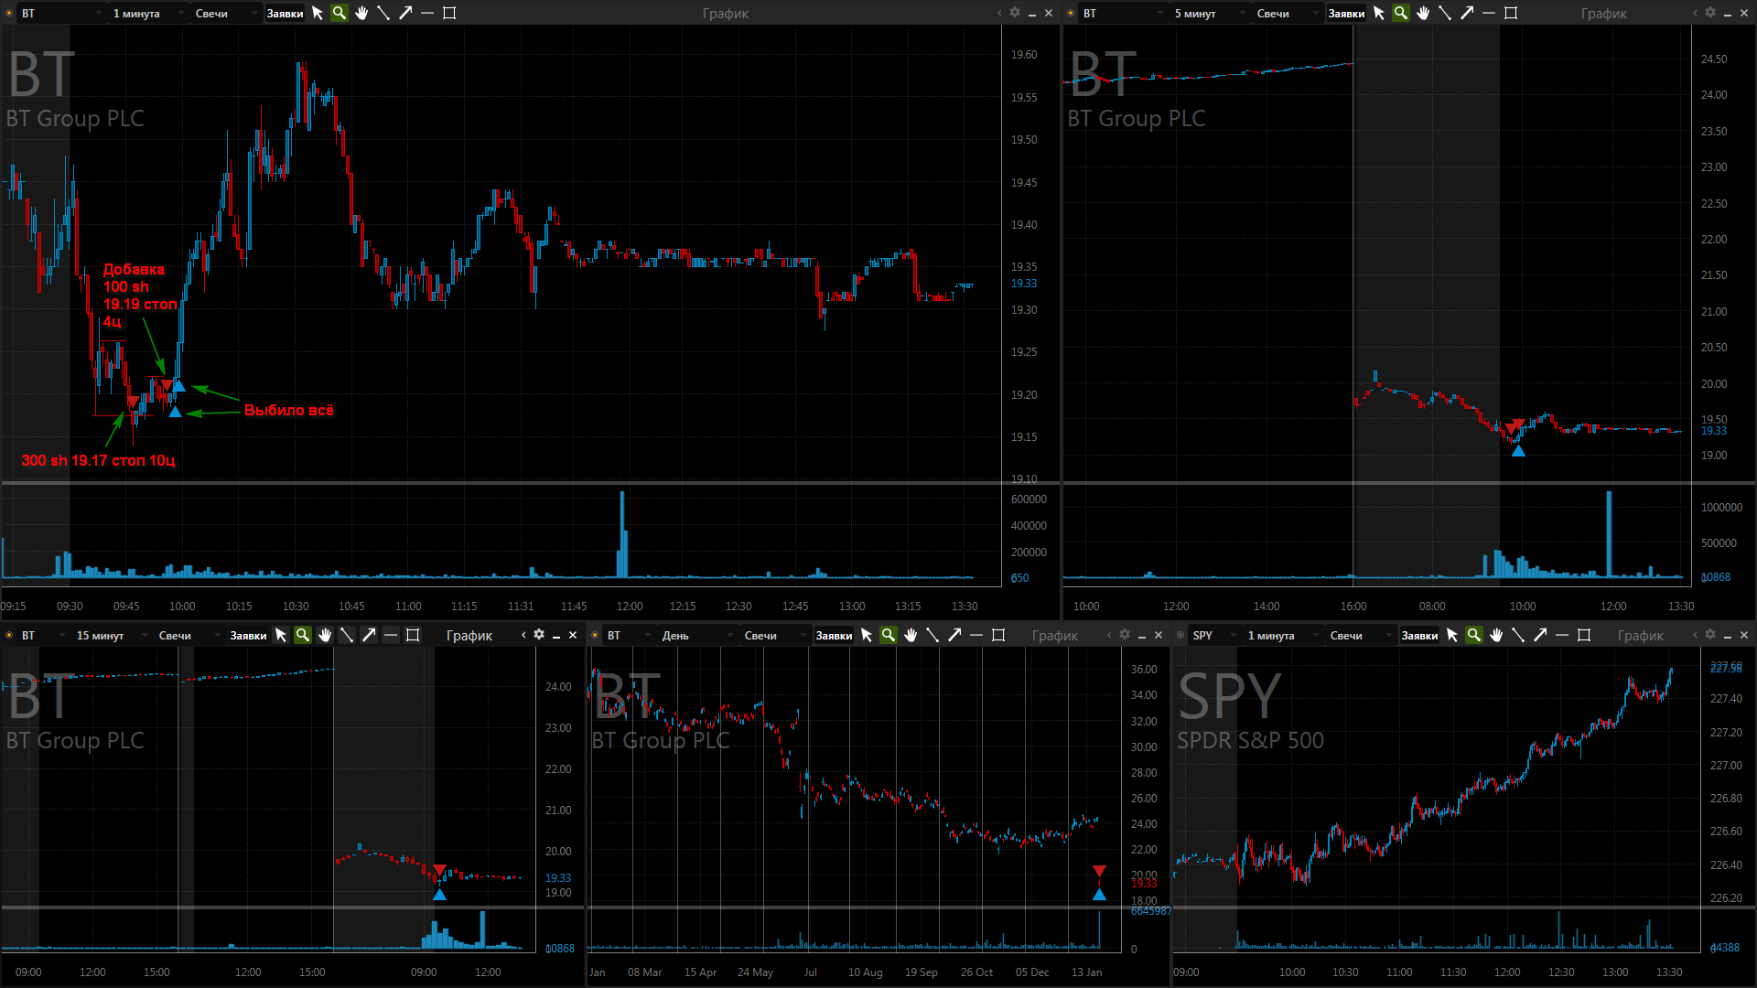Click 'График' title of SPY chart

1641,635
